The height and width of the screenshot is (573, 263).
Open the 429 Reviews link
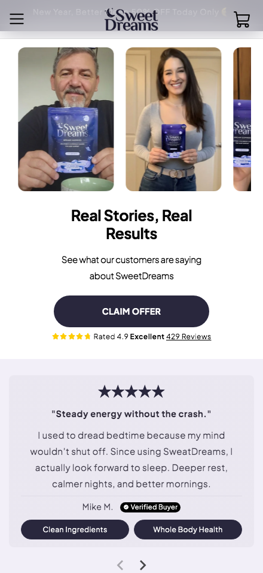[x=189, y=337]
